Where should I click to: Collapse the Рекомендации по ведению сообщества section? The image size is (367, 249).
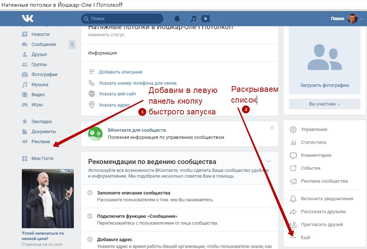click(x=268, y=161)
